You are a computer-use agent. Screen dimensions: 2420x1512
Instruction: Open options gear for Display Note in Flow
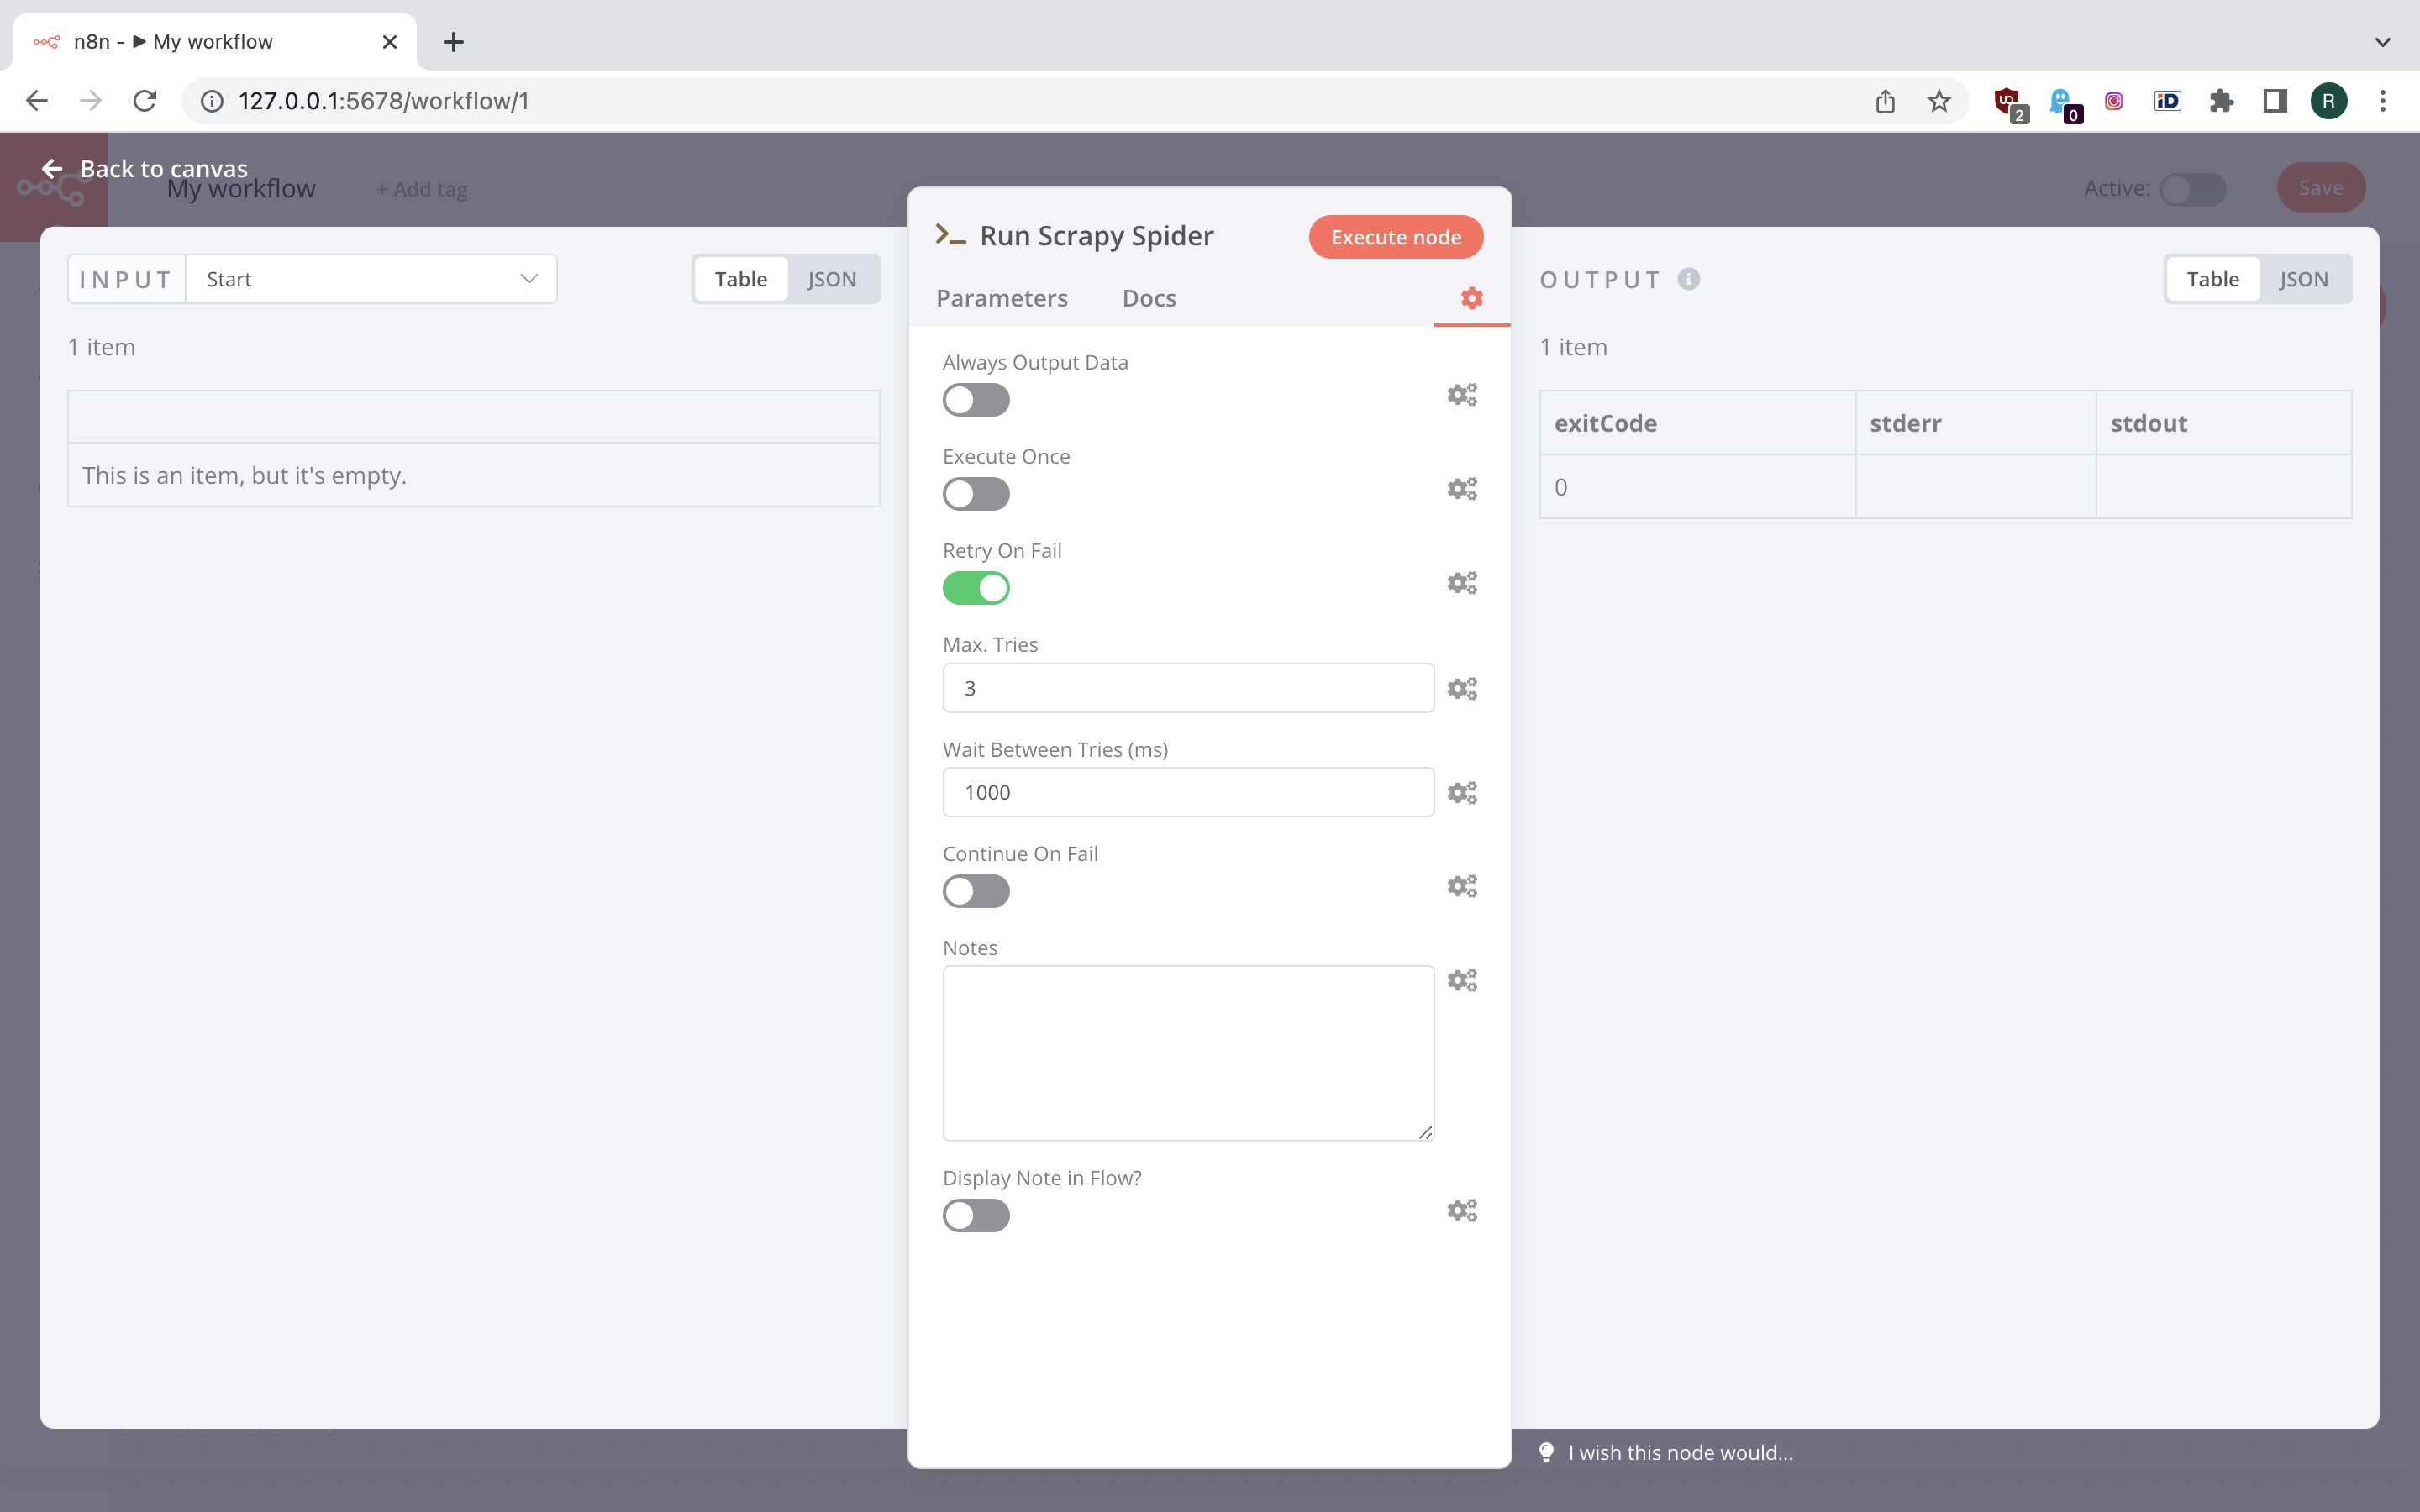tap(1462, 1211)
